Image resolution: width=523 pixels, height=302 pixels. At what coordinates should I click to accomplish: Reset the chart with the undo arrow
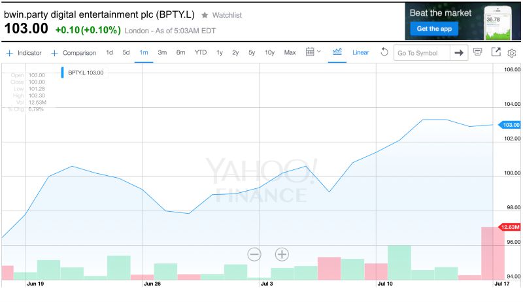click(x=384, y=52)
